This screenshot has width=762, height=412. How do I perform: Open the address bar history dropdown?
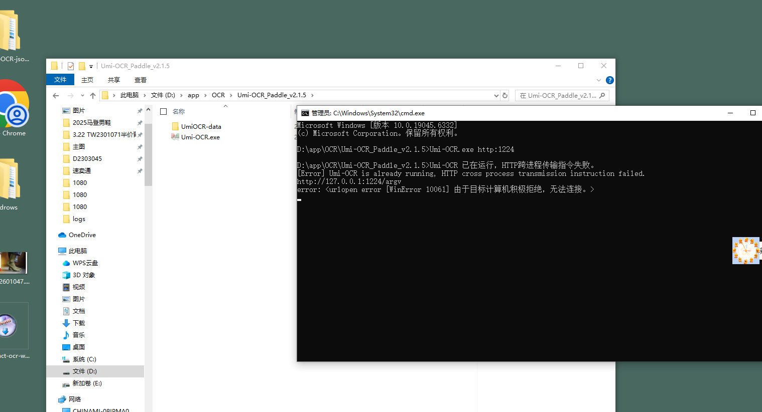[496, 95]
